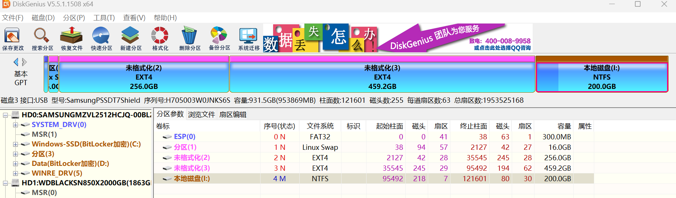Image resolution: width=676 pixels, height=198 pixels.
Task: Expand WINRE_DRV(5) tree node
Action: [x=15, y=173]
